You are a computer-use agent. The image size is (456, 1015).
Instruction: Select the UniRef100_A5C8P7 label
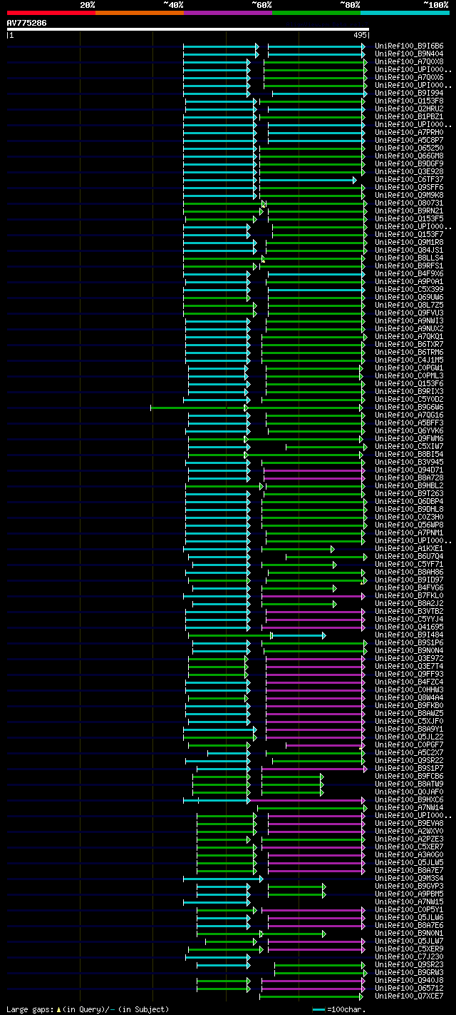[409, 140]
